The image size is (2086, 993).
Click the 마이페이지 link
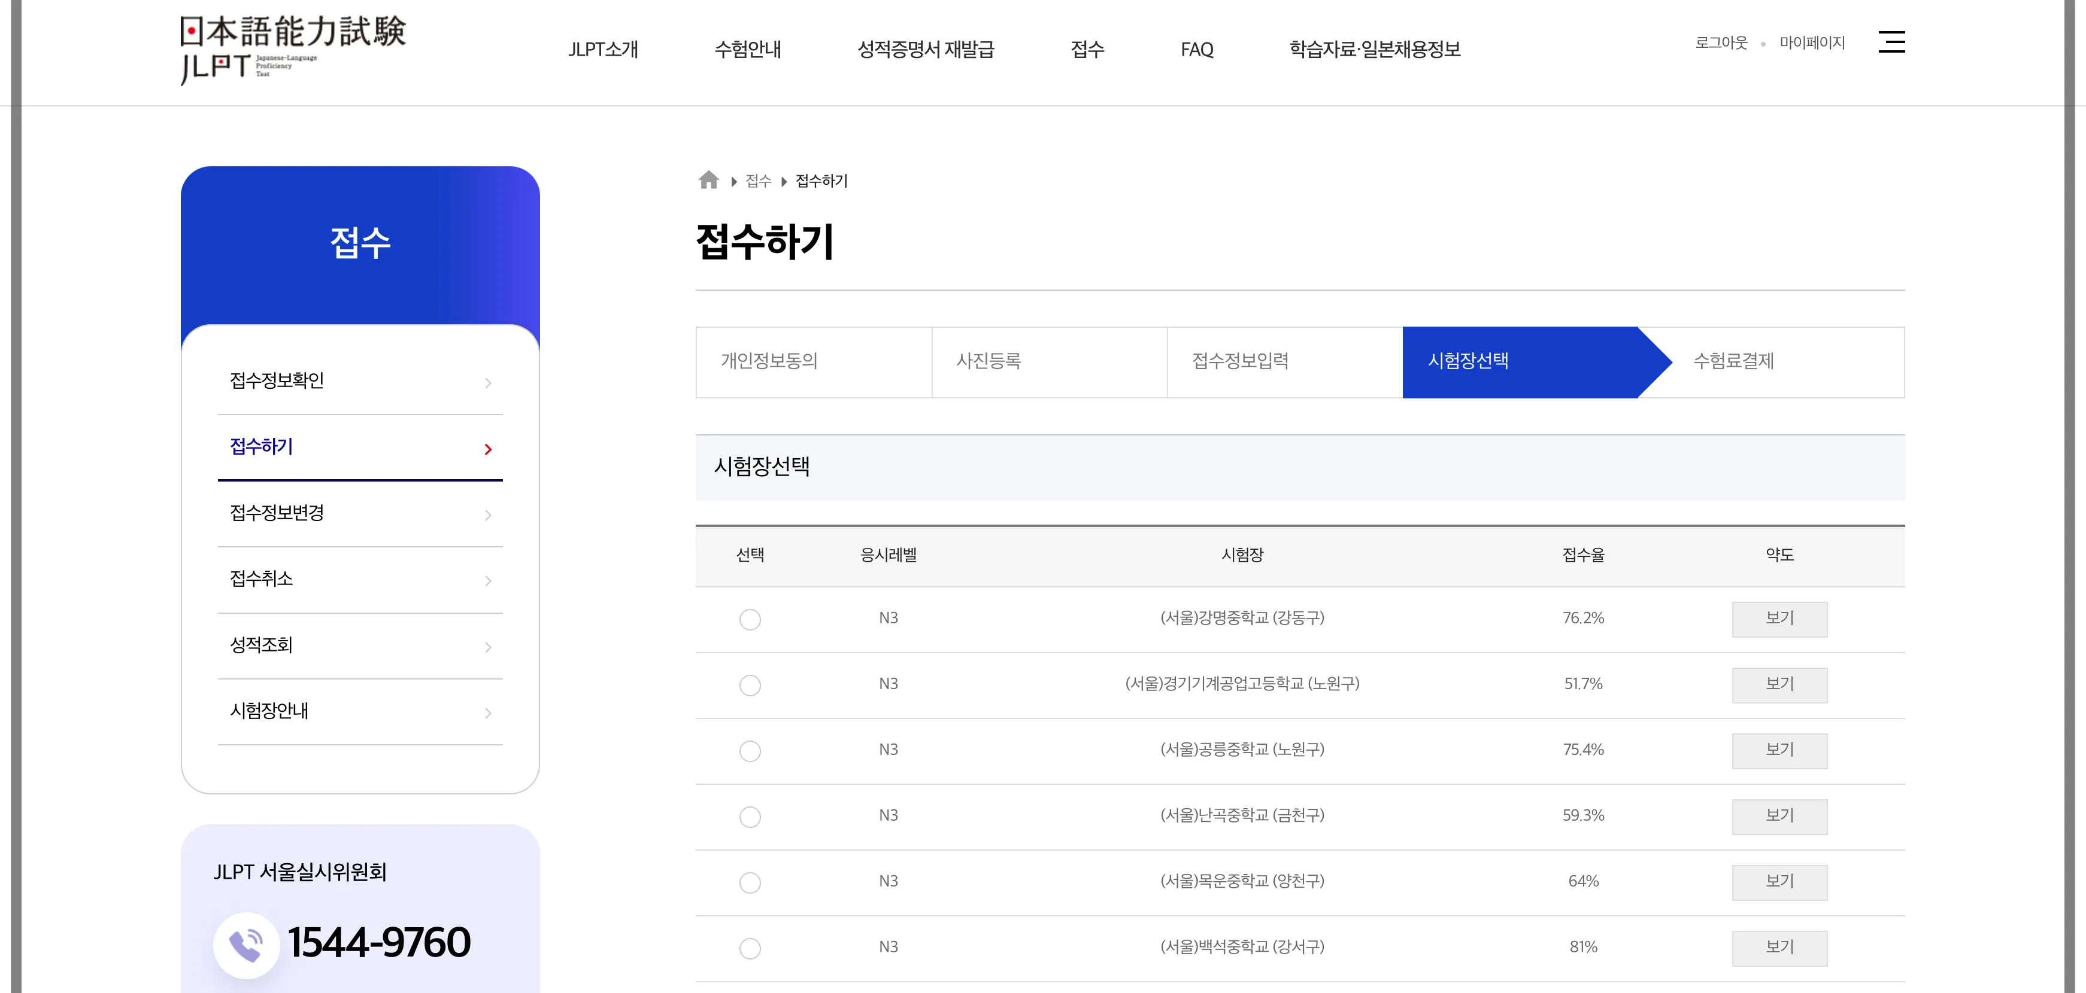[x=1812, y=42]
